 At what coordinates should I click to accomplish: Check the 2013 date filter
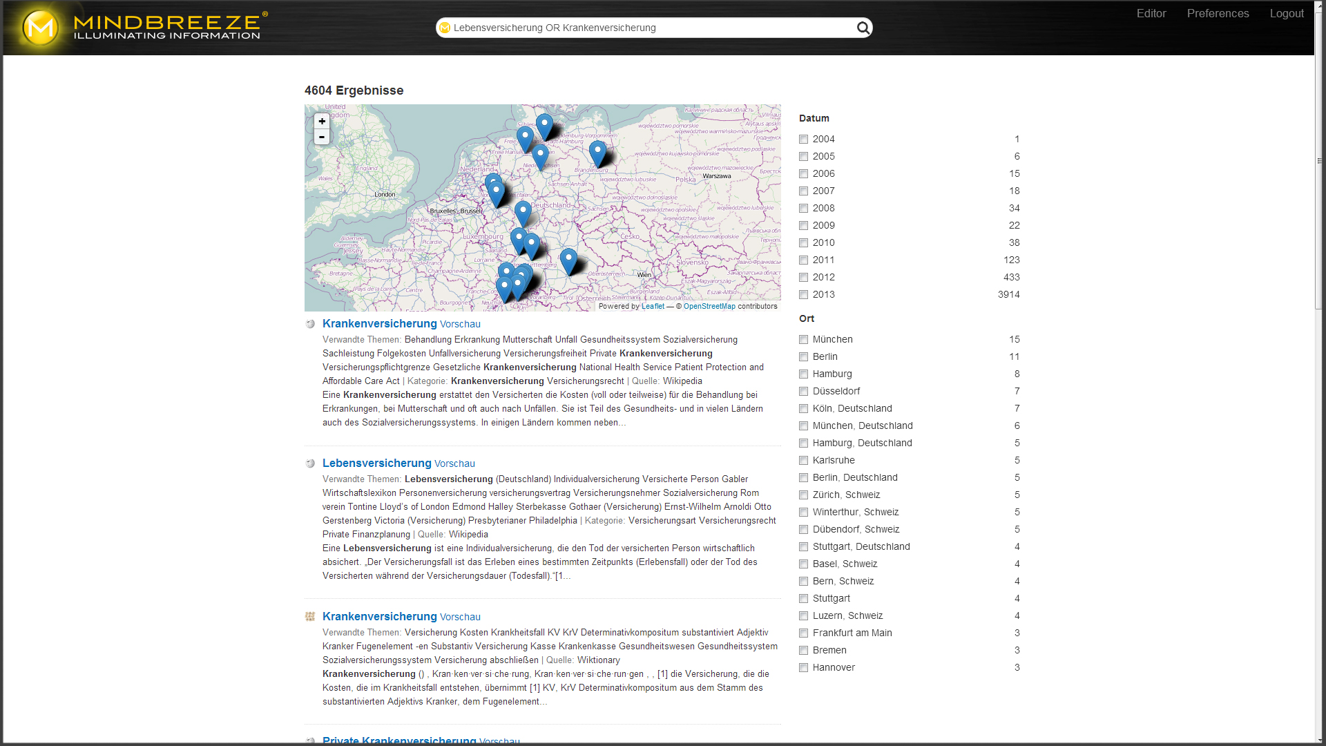click(803, 295)
